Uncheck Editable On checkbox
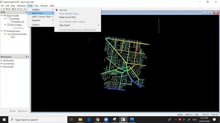The image size is (220, 123). point(12,22)
